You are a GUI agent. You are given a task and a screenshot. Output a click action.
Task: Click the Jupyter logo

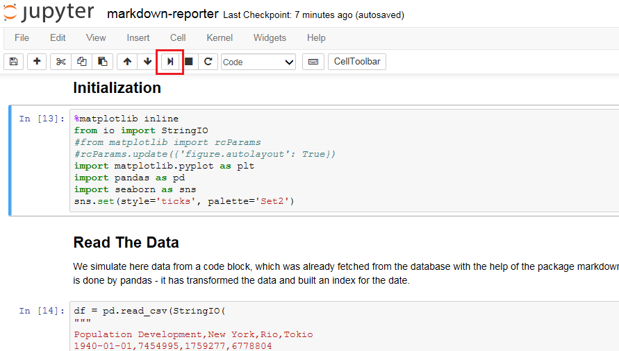point(49,12)
